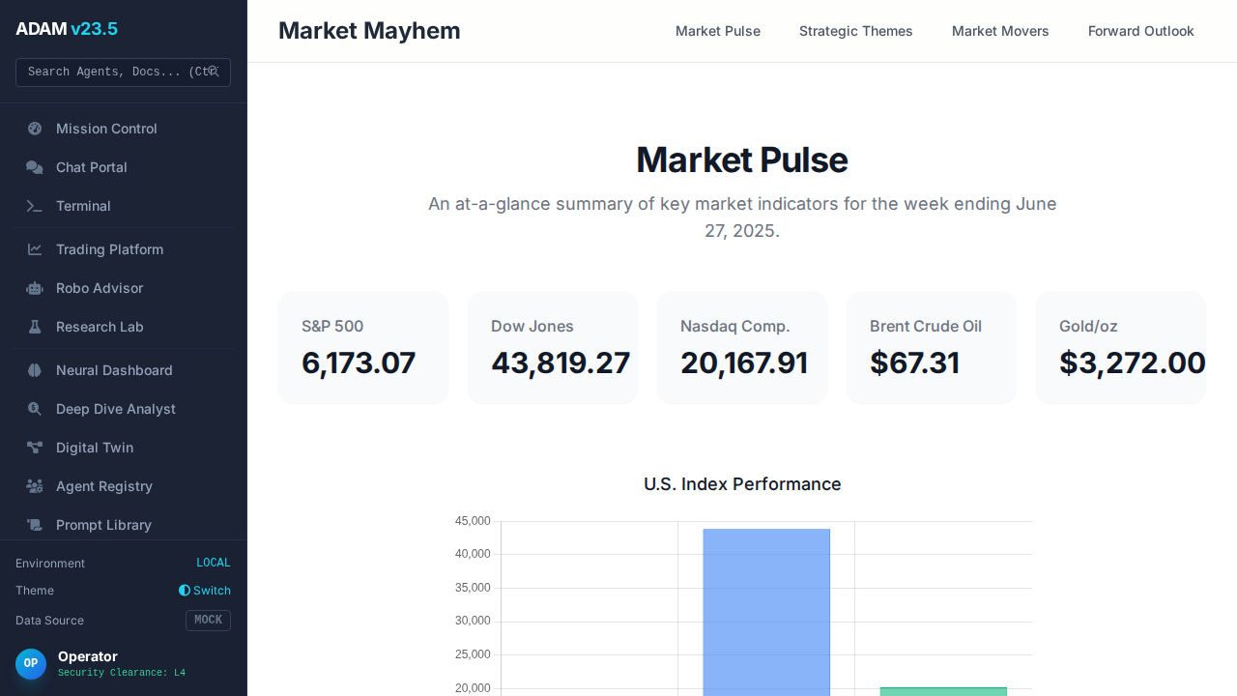The height and width of the screenshot is (696, 1237).
Task: Focus the Search Agents, Docs input field
Action: coord(114,72)
